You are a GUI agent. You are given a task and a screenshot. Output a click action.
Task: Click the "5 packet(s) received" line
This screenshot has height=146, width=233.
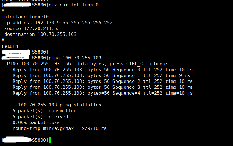[x=40, y=117]
